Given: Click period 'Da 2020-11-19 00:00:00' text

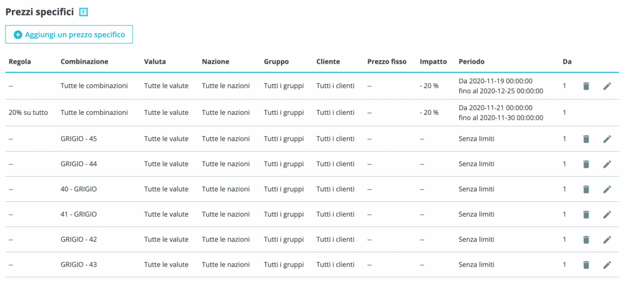Looking at the screenshot, I should (495, 81).
